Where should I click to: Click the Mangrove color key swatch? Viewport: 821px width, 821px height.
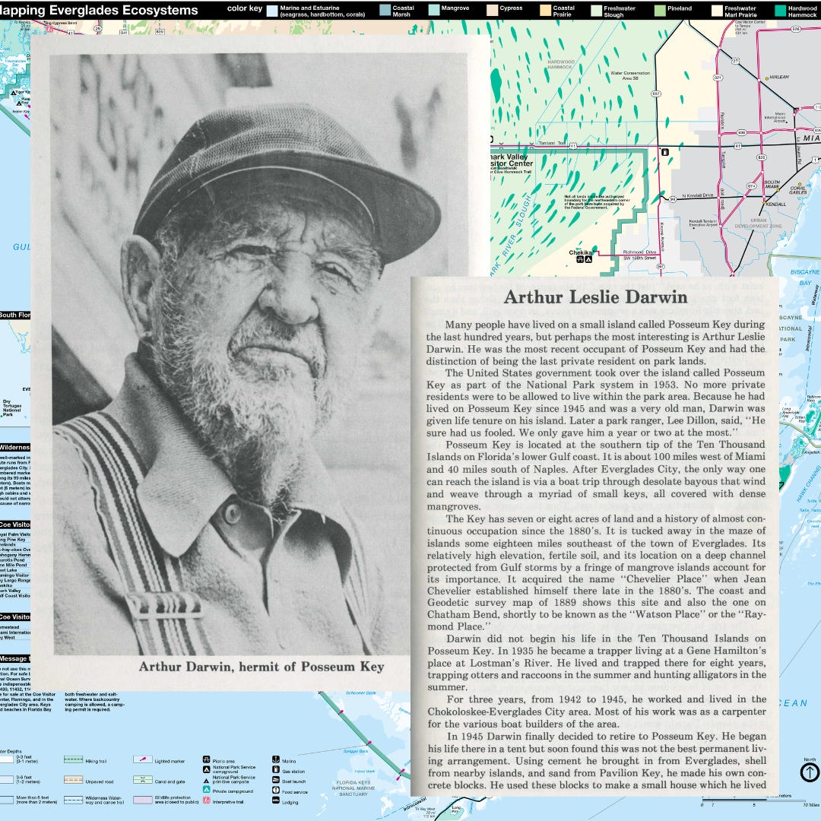coord(433,11)
